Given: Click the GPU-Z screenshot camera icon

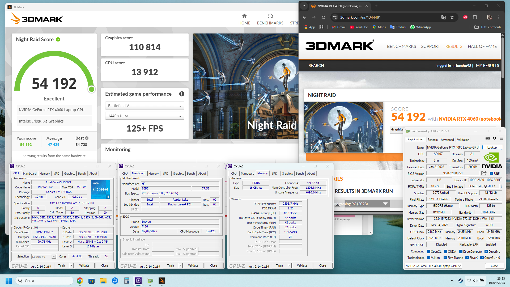Looking at the screenshot, I should click(488, 138).
